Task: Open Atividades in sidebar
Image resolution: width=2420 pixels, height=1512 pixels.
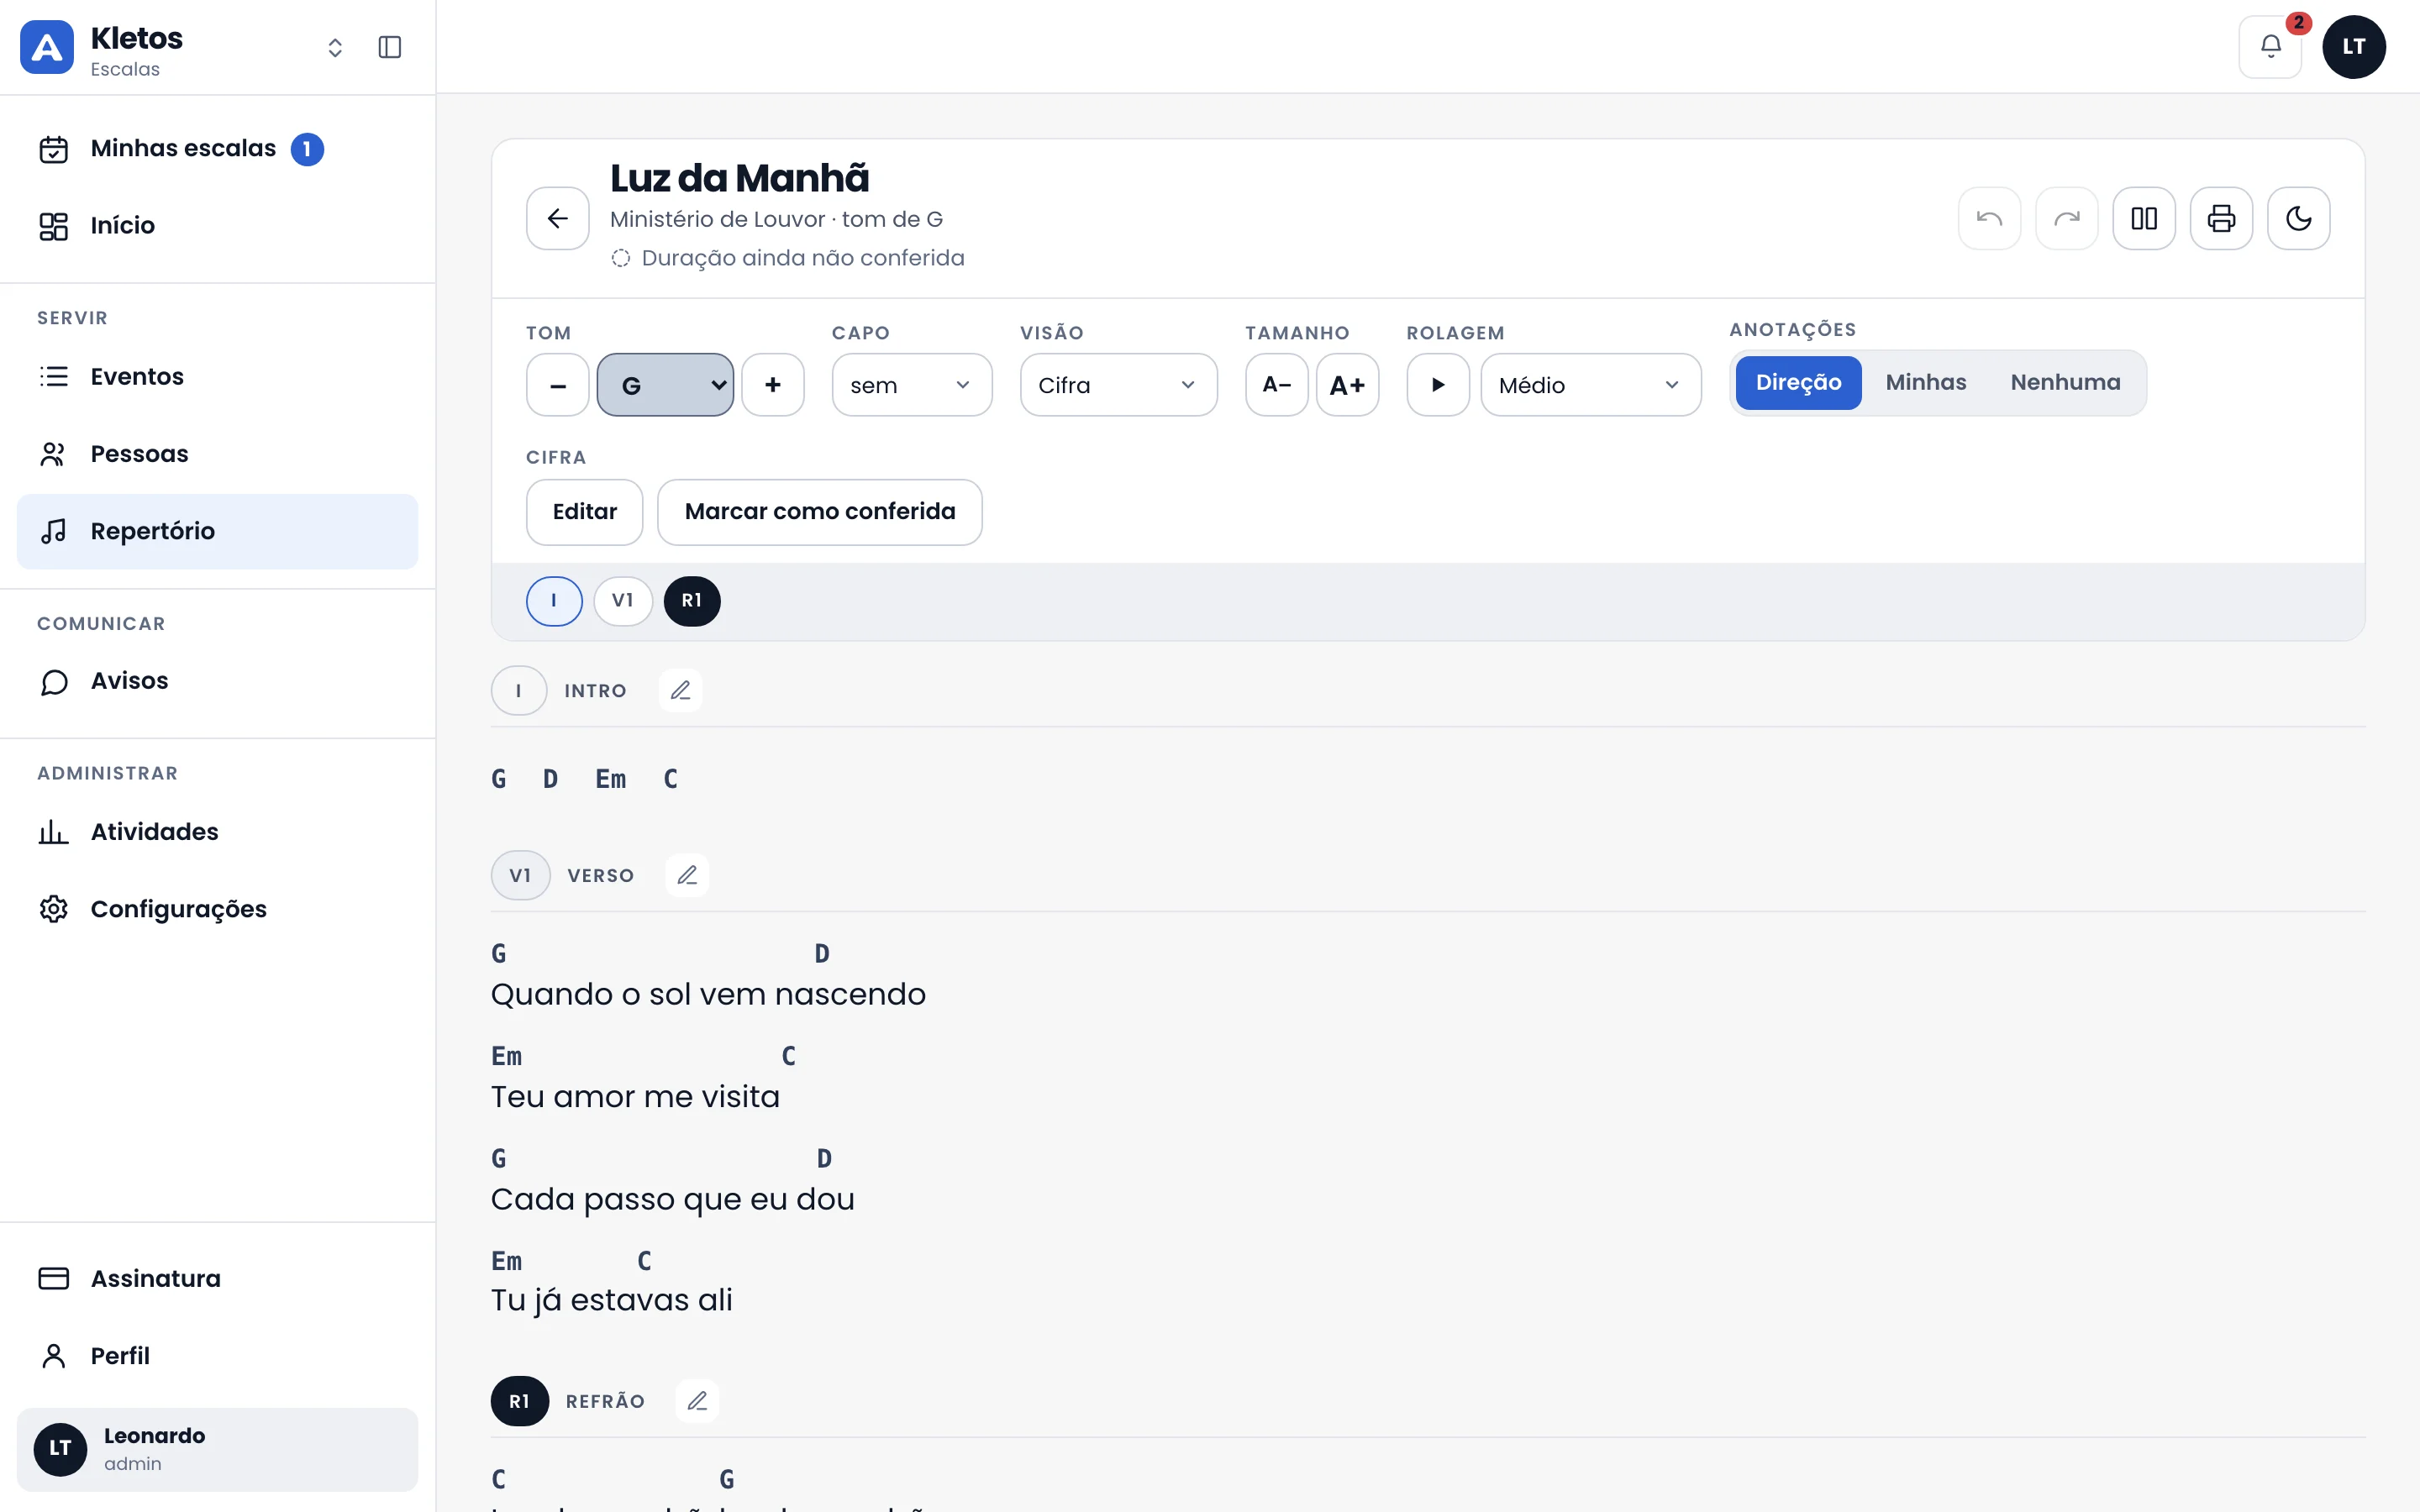Action: pyautogui.click(x=217, y=832)
